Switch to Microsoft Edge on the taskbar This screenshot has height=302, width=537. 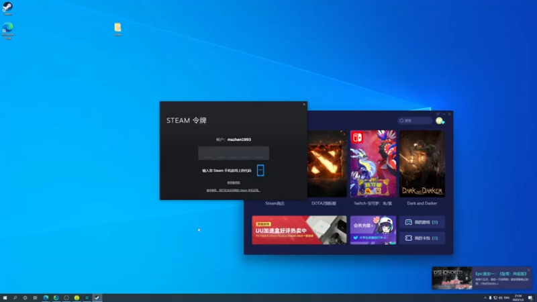[x=46, y=298]
